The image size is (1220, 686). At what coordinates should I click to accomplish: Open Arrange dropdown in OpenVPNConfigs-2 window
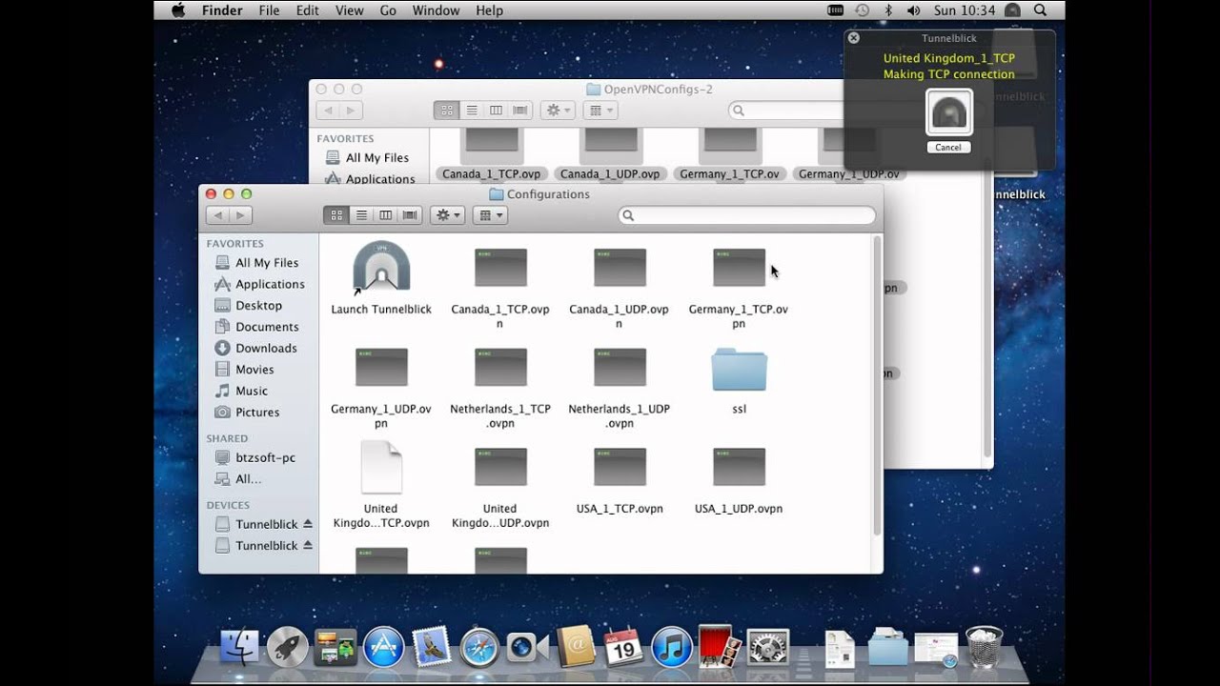[x=600, y=111]
